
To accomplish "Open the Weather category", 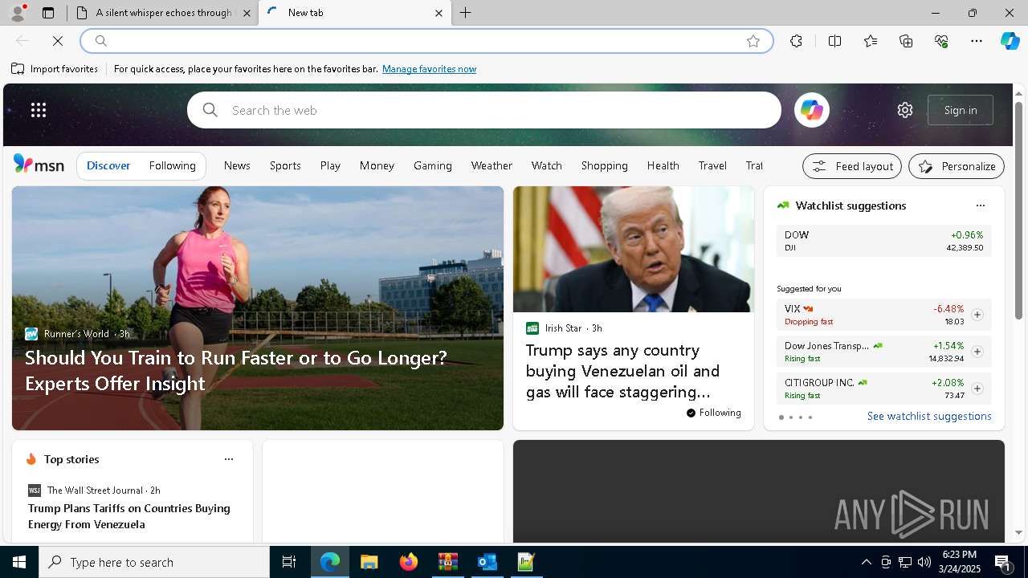I will (x=492, y=165).
